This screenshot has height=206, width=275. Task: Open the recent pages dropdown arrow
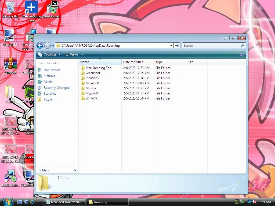pyautogui.click(x=53, y=46)
